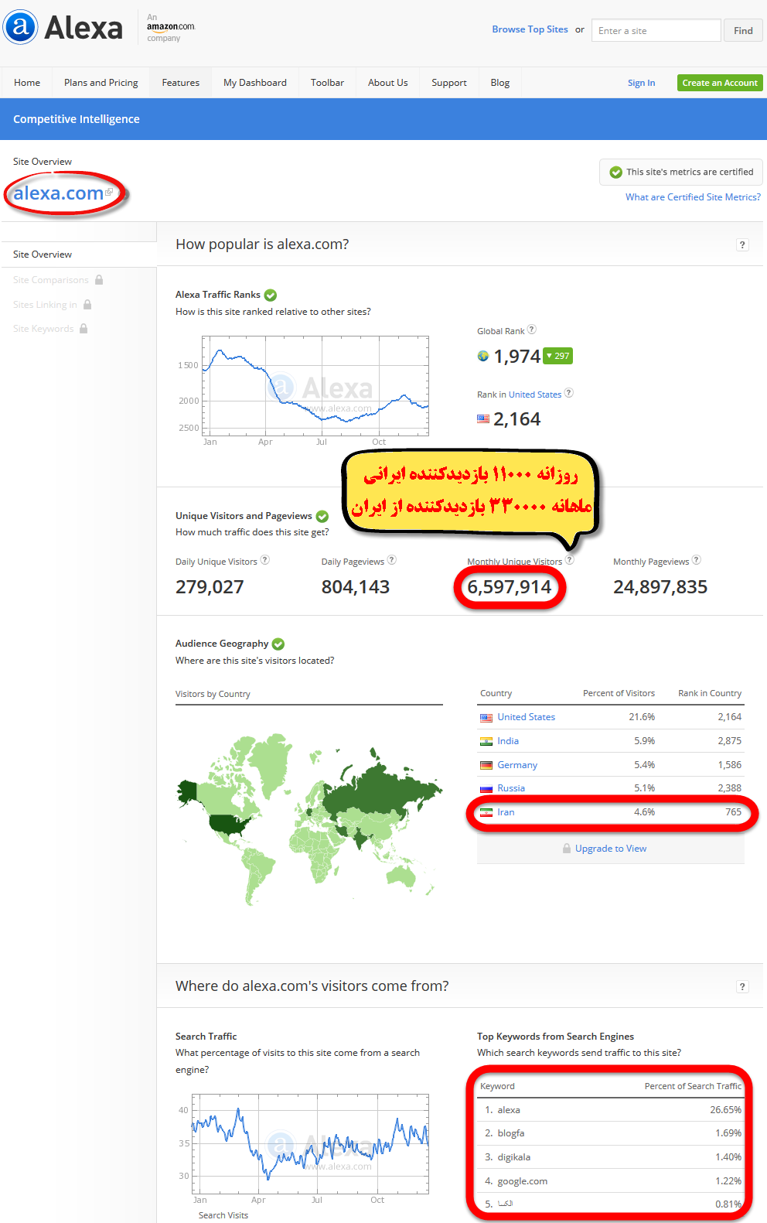Open the Support menu item
Screen dimensions: 767x1223
[449, 83]
